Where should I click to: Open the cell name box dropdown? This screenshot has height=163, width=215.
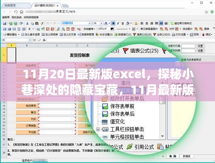30,40
